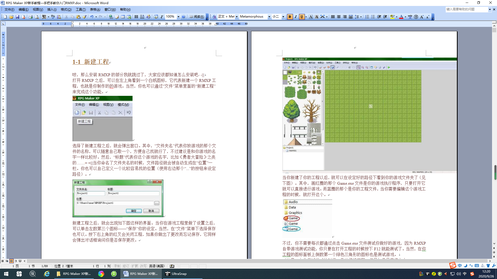Open the Metamorphous font name dropdown
Viewport: 497px width, 279px height.
click(269, 17)
